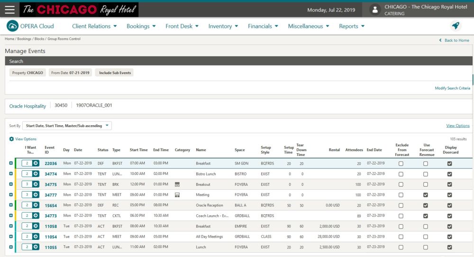Click the Start Time column header

pos(139,150)
